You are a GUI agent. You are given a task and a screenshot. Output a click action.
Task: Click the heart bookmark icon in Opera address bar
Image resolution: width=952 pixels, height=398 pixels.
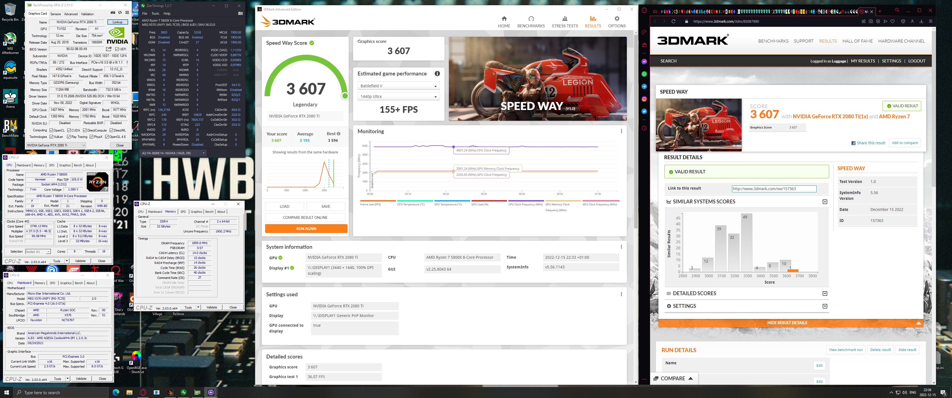pos(892,21)
